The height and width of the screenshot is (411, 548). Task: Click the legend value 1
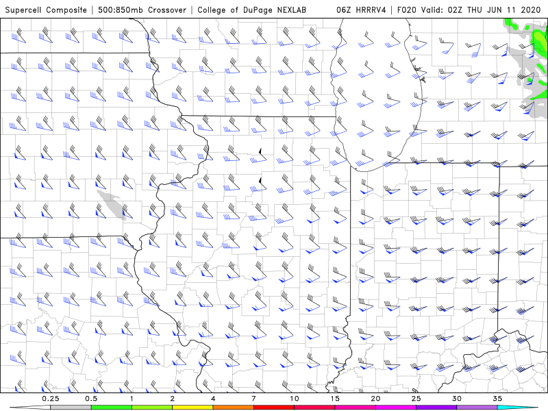click(132, 399)
